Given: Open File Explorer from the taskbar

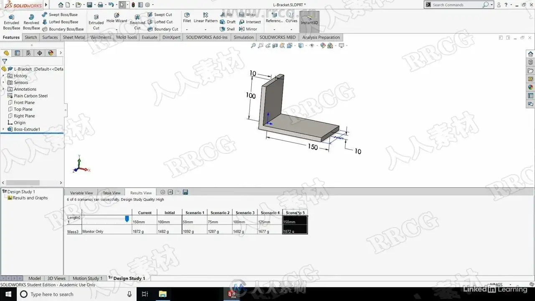Looking at the screenshot, I should 163,294.
